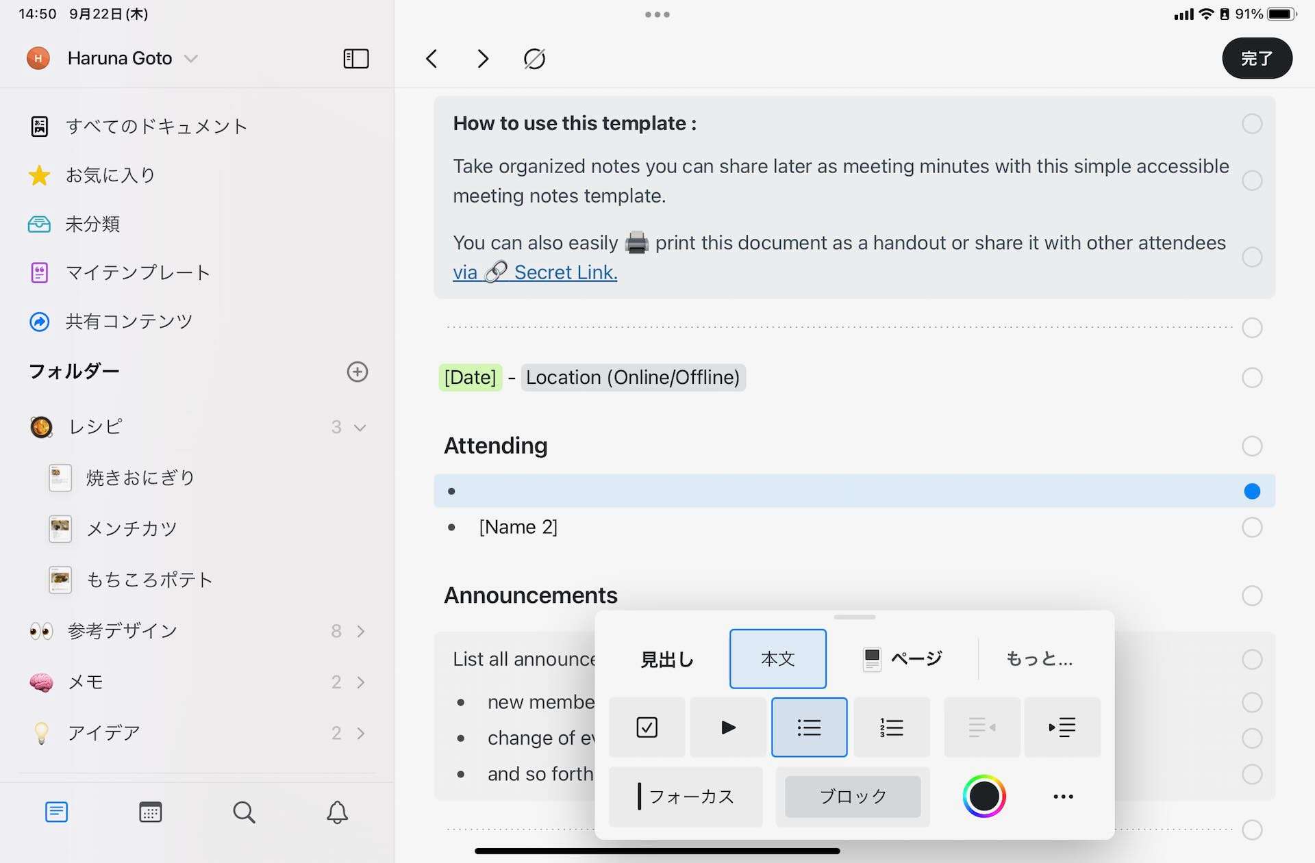Open すべてのドキュメント in sidebar

coord(139,127)
